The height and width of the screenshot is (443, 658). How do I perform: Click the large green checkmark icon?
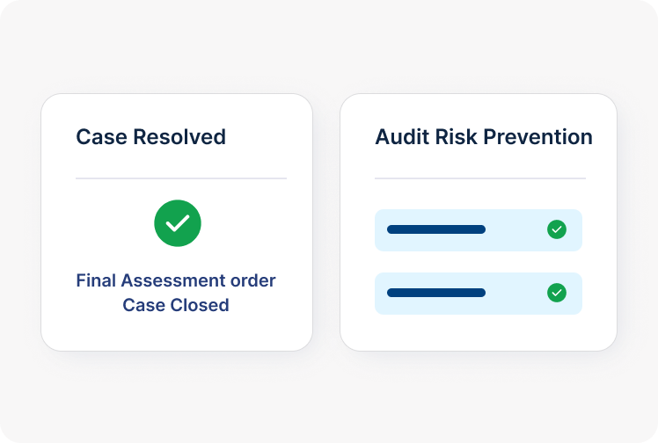click(x=178, y=223)
